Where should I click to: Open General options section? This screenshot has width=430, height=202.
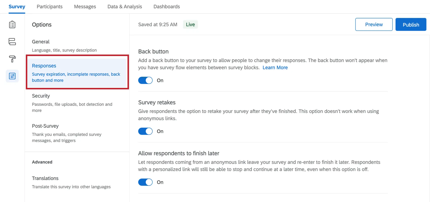coord(64,45)
